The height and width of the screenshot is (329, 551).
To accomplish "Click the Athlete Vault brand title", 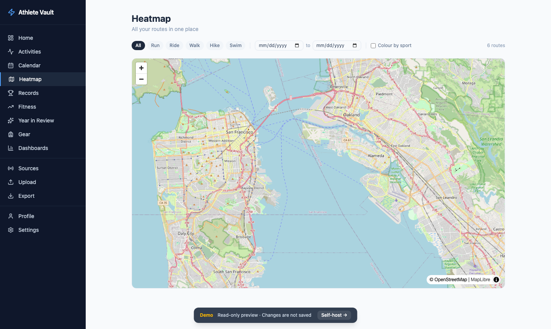I will pos(36,12).
